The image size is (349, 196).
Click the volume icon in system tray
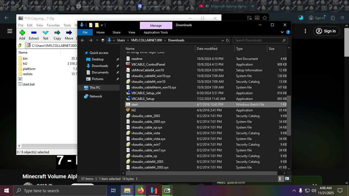coord(314,191)
